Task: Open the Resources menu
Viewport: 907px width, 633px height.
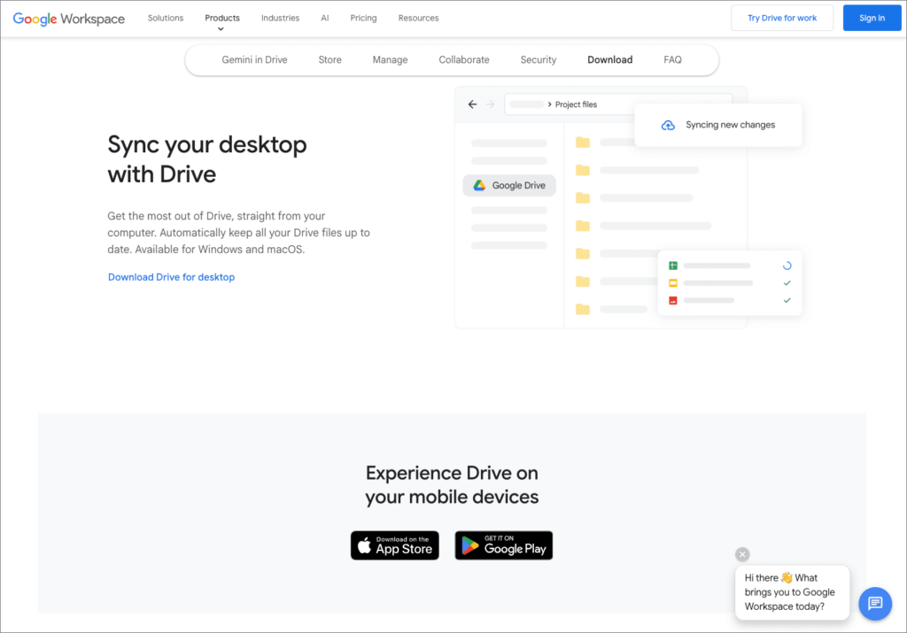Action: 418,18
